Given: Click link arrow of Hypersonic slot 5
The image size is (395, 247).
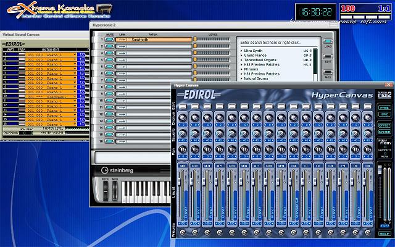Looking at the screenshot, I should [x=122, y=67].
